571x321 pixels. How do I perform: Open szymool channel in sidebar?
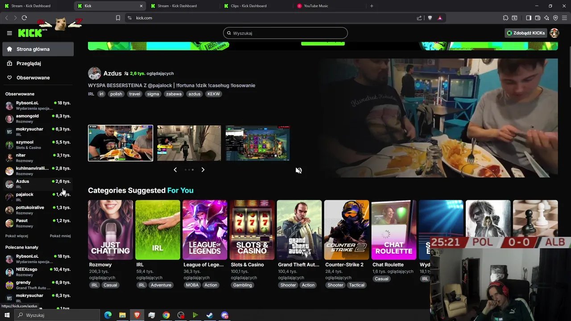click(38, 145)
